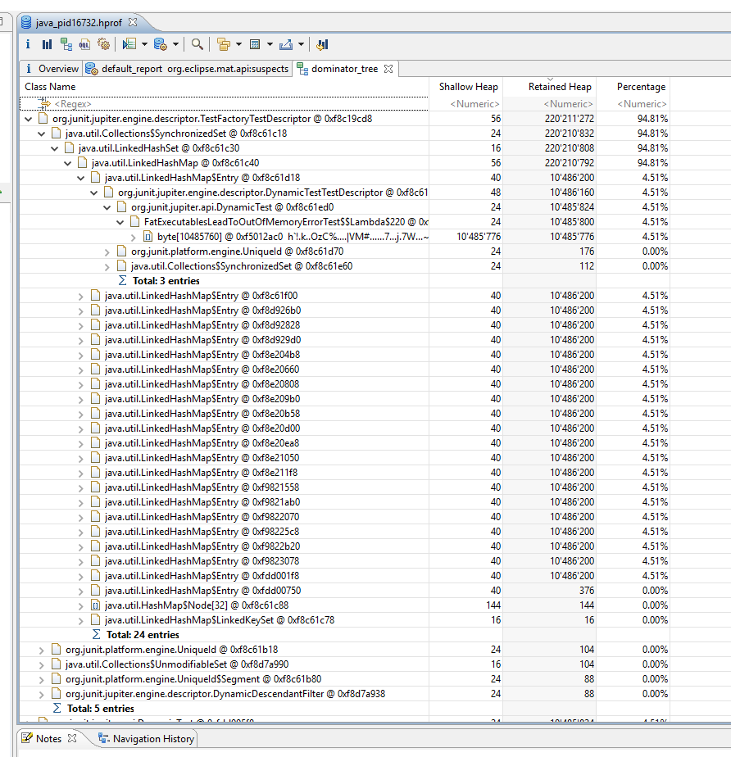Click the export result icon
This screenshot has height=757, width=731.
coord(284,44)
